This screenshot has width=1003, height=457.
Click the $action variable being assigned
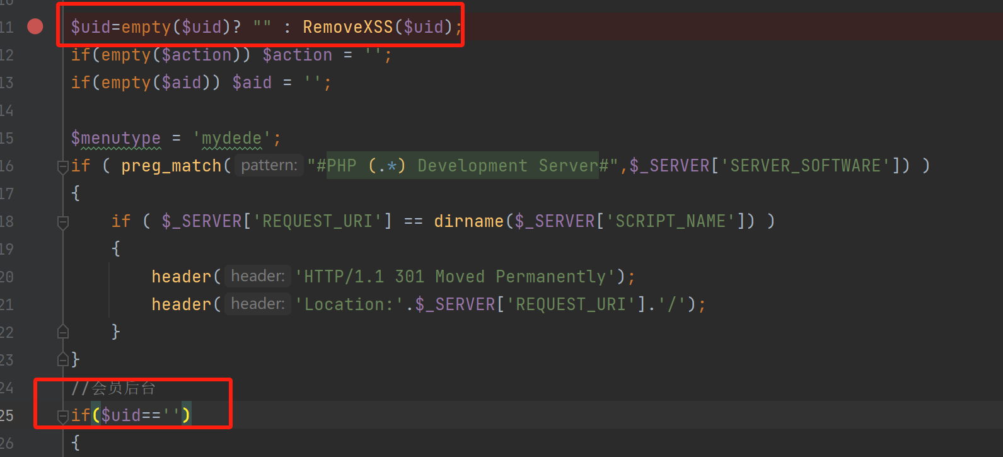click(x=297, y=55)
